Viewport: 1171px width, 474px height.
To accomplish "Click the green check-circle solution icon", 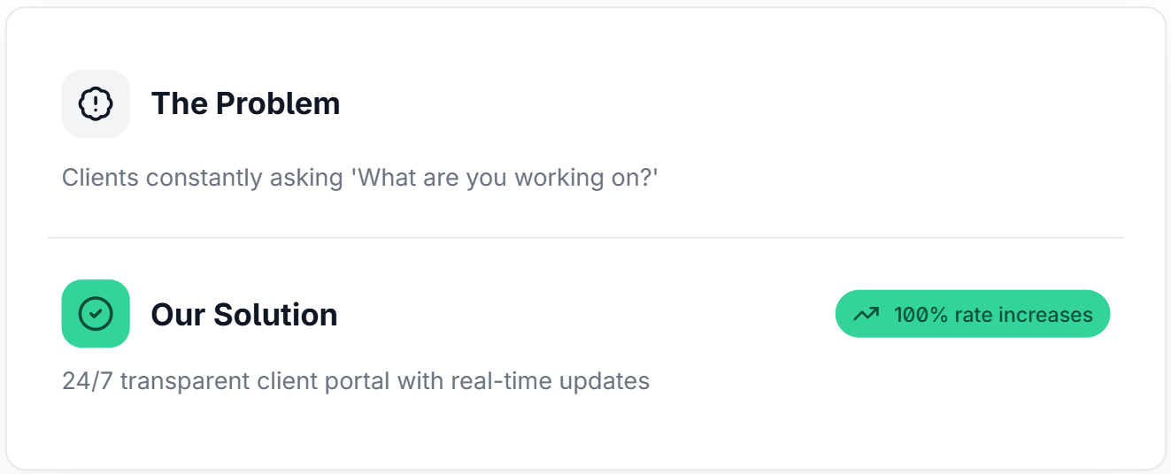I will (x=96, y=314).
